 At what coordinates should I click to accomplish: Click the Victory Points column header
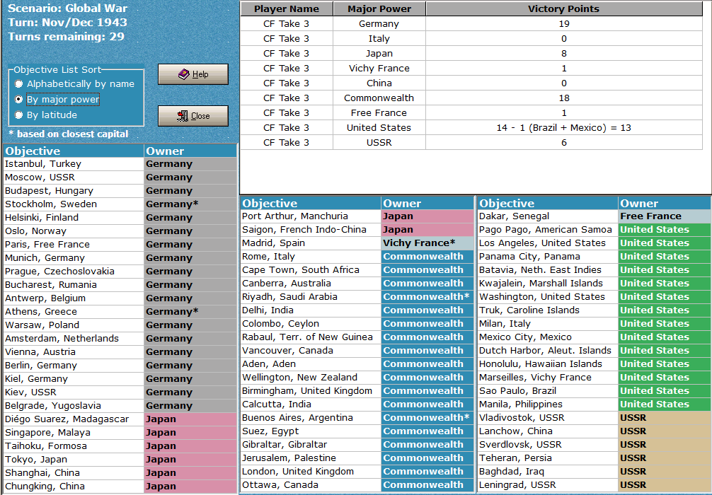[x=563, y=8]
